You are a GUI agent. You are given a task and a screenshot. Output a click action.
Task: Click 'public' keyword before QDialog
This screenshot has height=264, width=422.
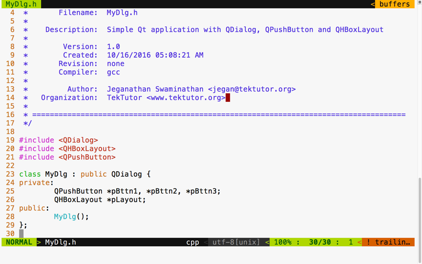pyautogui.click(x=93, y=174)
